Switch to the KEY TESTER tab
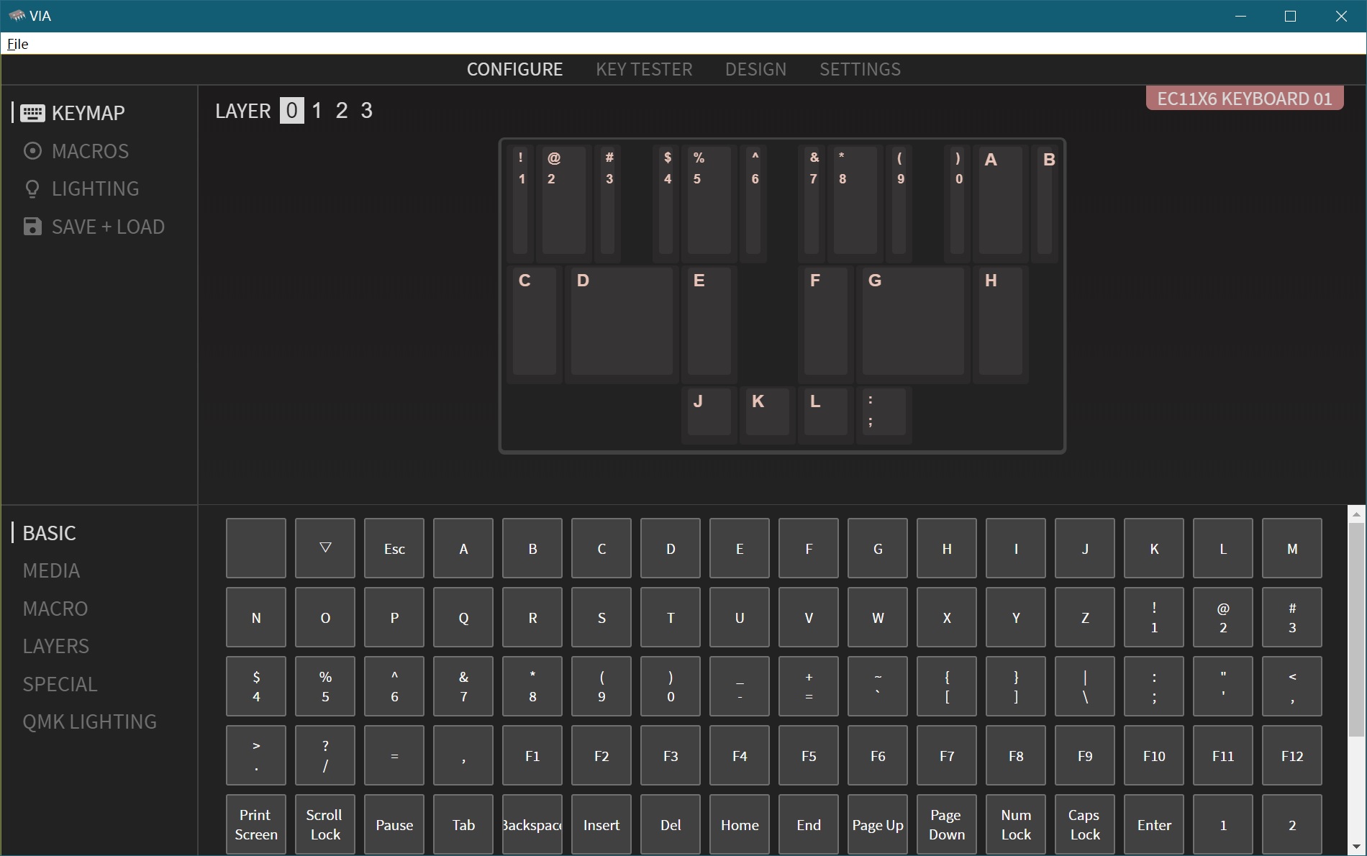 644,69
